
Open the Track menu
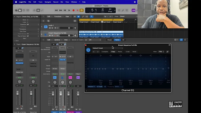tap(40, 2)
